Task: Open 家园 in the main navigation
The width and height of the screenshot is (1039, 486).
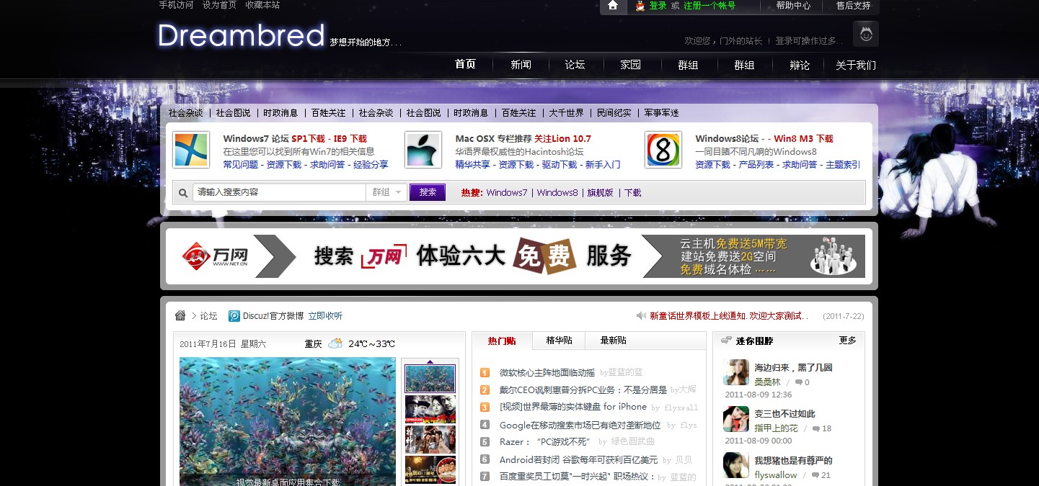Action: coord(631,65)
